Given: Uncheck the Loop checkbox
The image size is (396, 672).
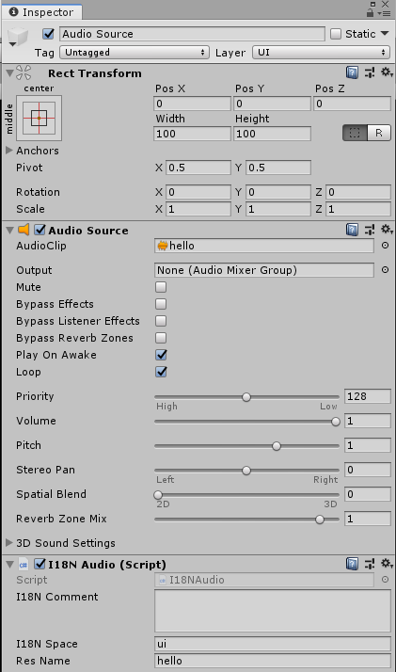Looking at the screenshot, I should (x=161, y=372).
